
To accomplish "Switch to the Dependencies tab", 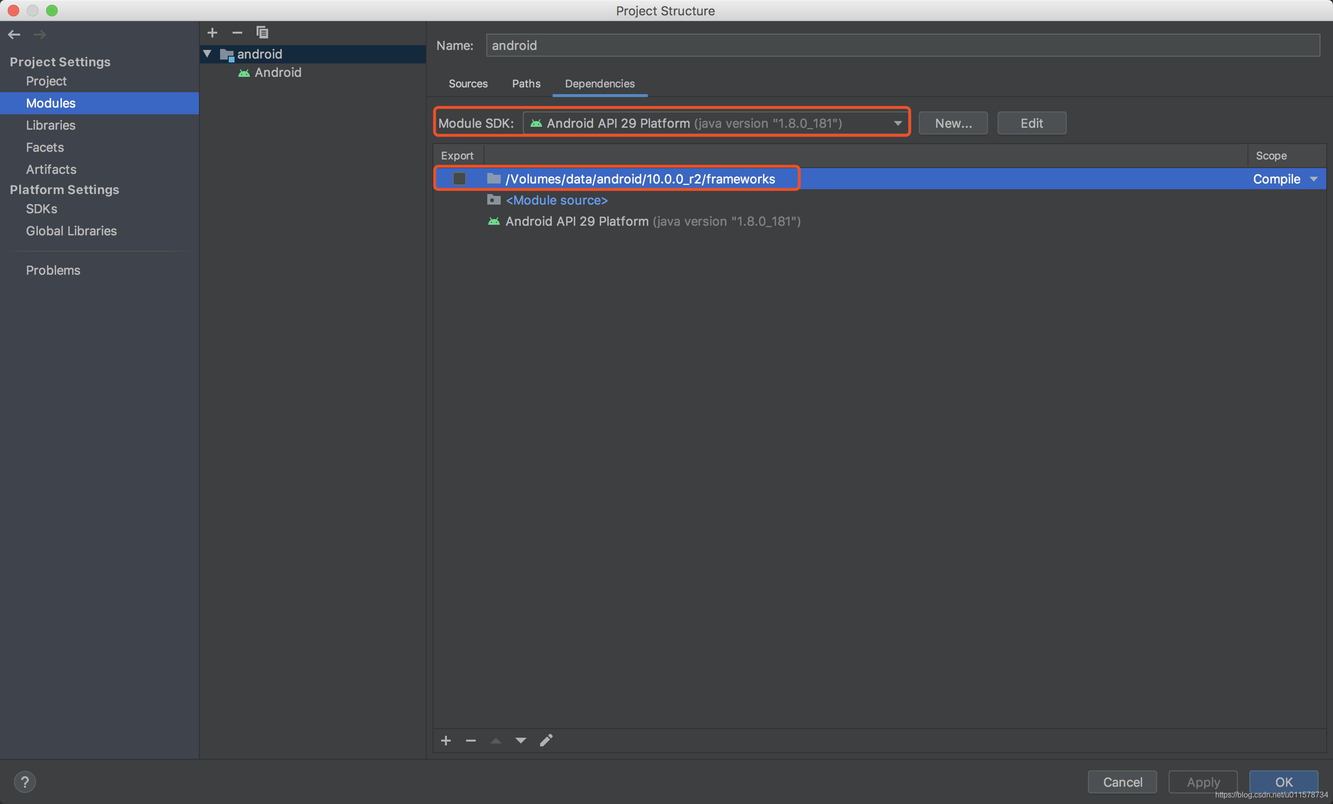I will pyautogui.click(x=599, y=84).
